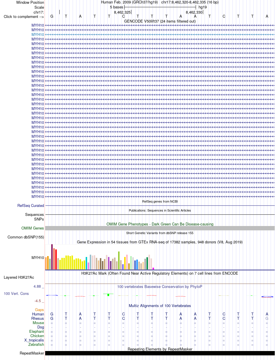This screenshot has height=360, width=275.
Task: Click the RepeatMasker track label
Action: point(32,353)
